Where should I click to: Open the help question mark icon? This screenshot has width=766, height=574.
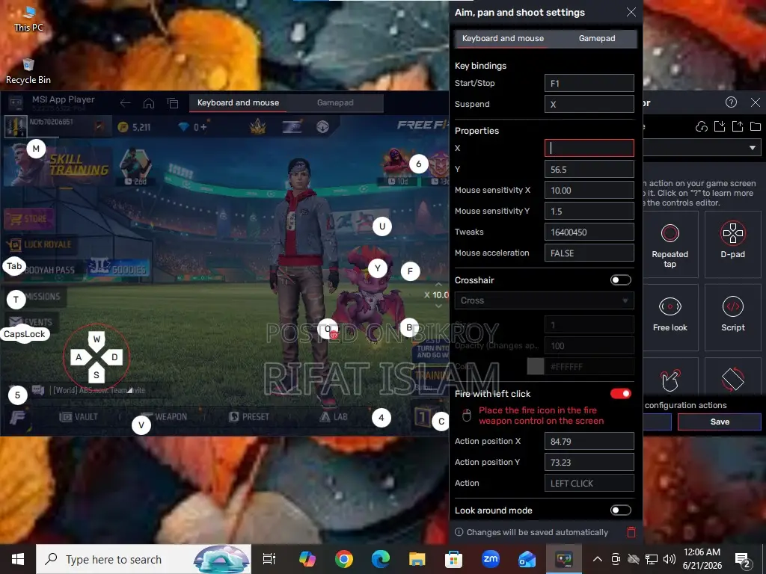click(x=731, y=102)
